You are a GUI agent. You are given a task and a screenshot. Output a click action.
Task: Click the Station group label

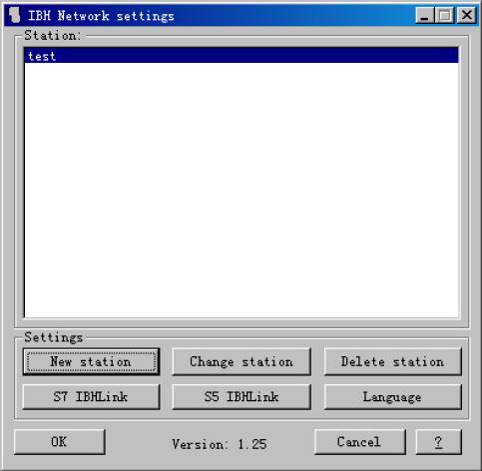(52, 35)
